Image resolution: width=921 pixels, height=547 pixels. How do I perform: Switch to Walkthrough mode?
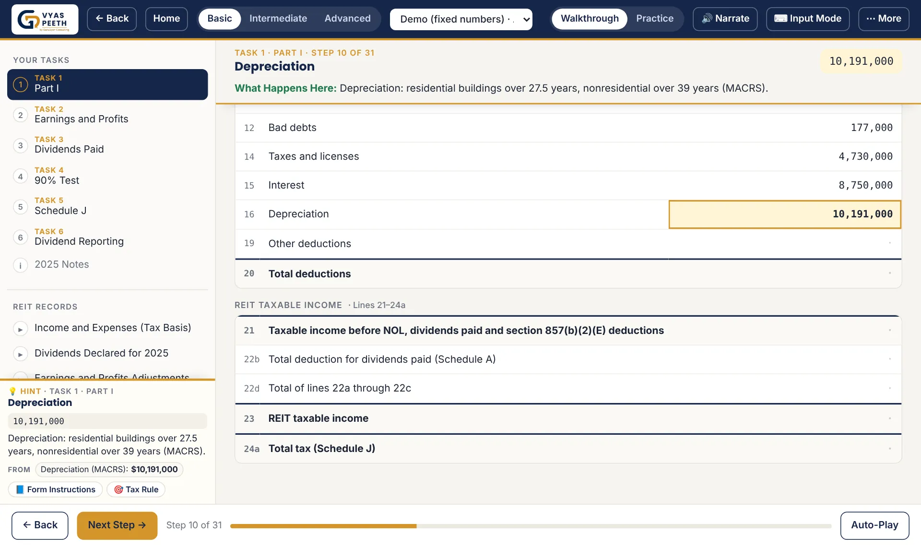(x=590, y=19)
